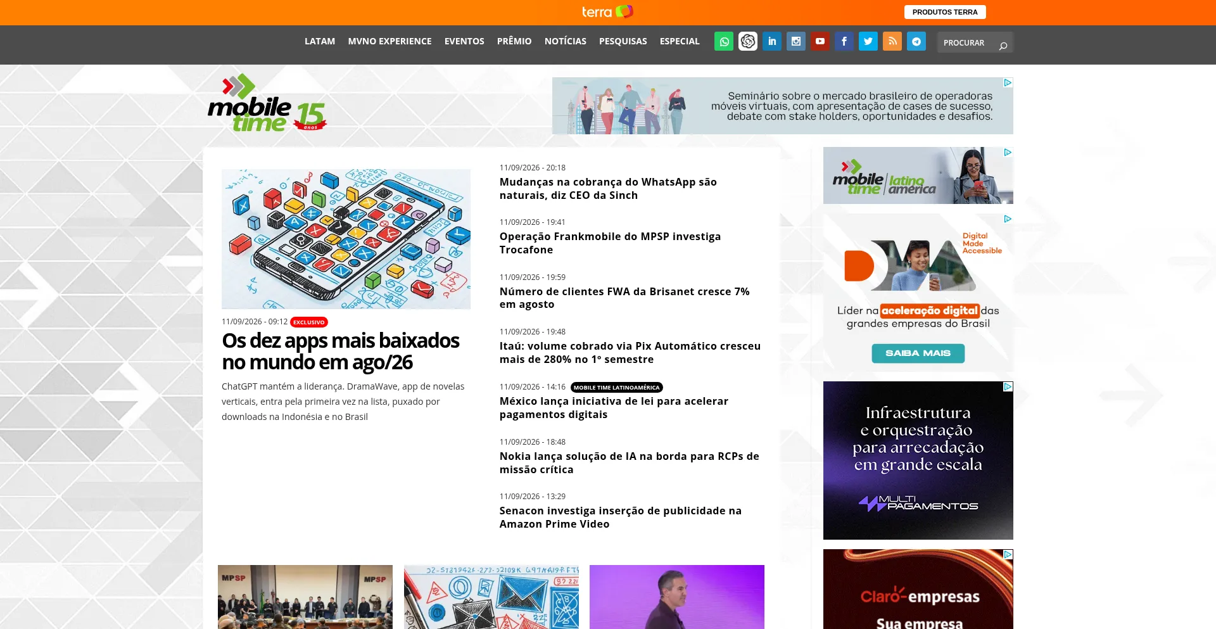The image size is (1216, 629).
Task: Click the Terra logo in top bar
Action: pyautogui.click(x=607, y=12)
